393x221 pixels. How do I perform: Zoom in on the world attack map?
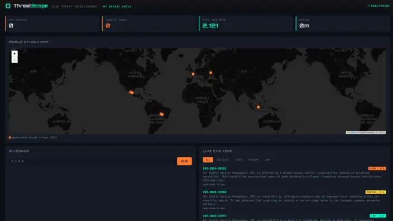click(x=15, y=54)
